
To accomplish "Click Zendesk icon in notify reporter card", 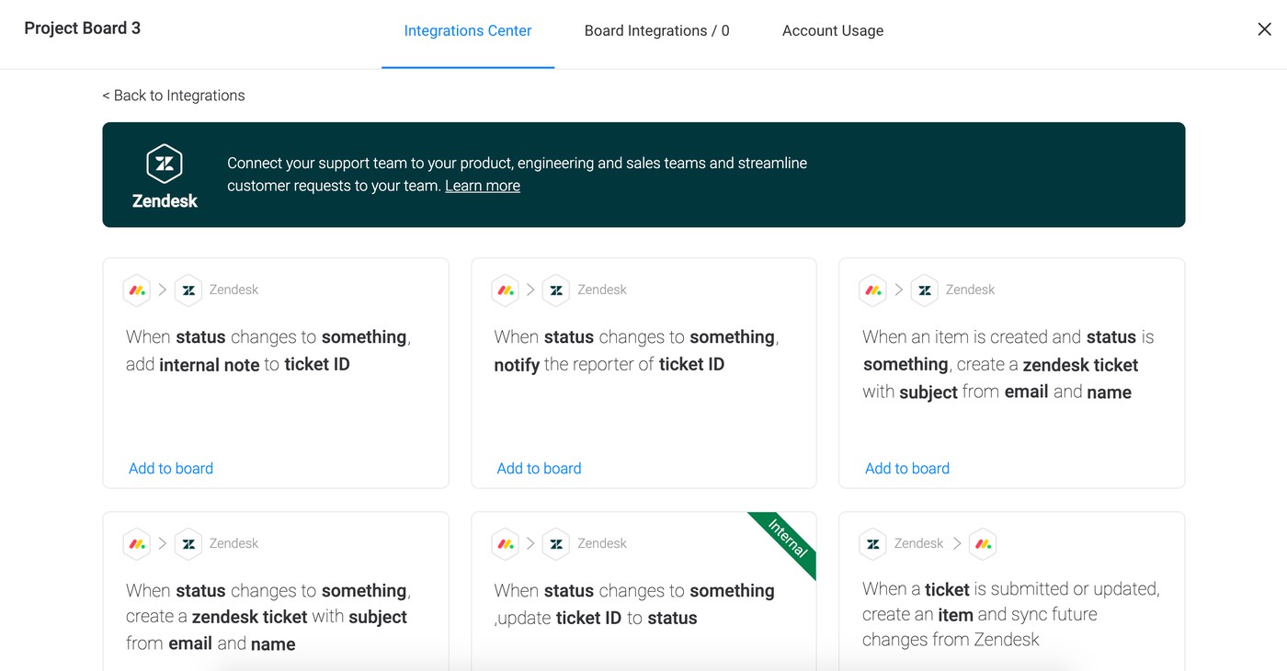I will click(556, 290).
